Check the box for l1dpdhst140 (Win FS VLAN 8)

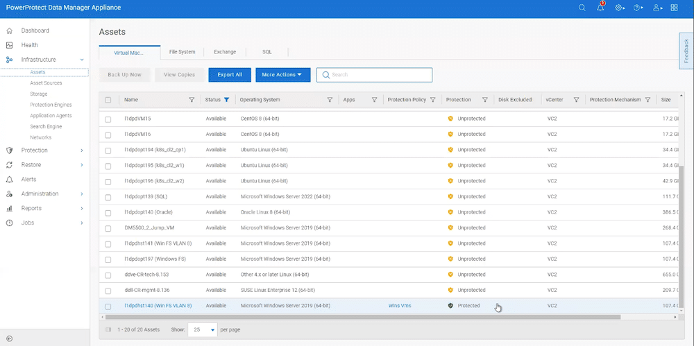[x=108, y=306]
